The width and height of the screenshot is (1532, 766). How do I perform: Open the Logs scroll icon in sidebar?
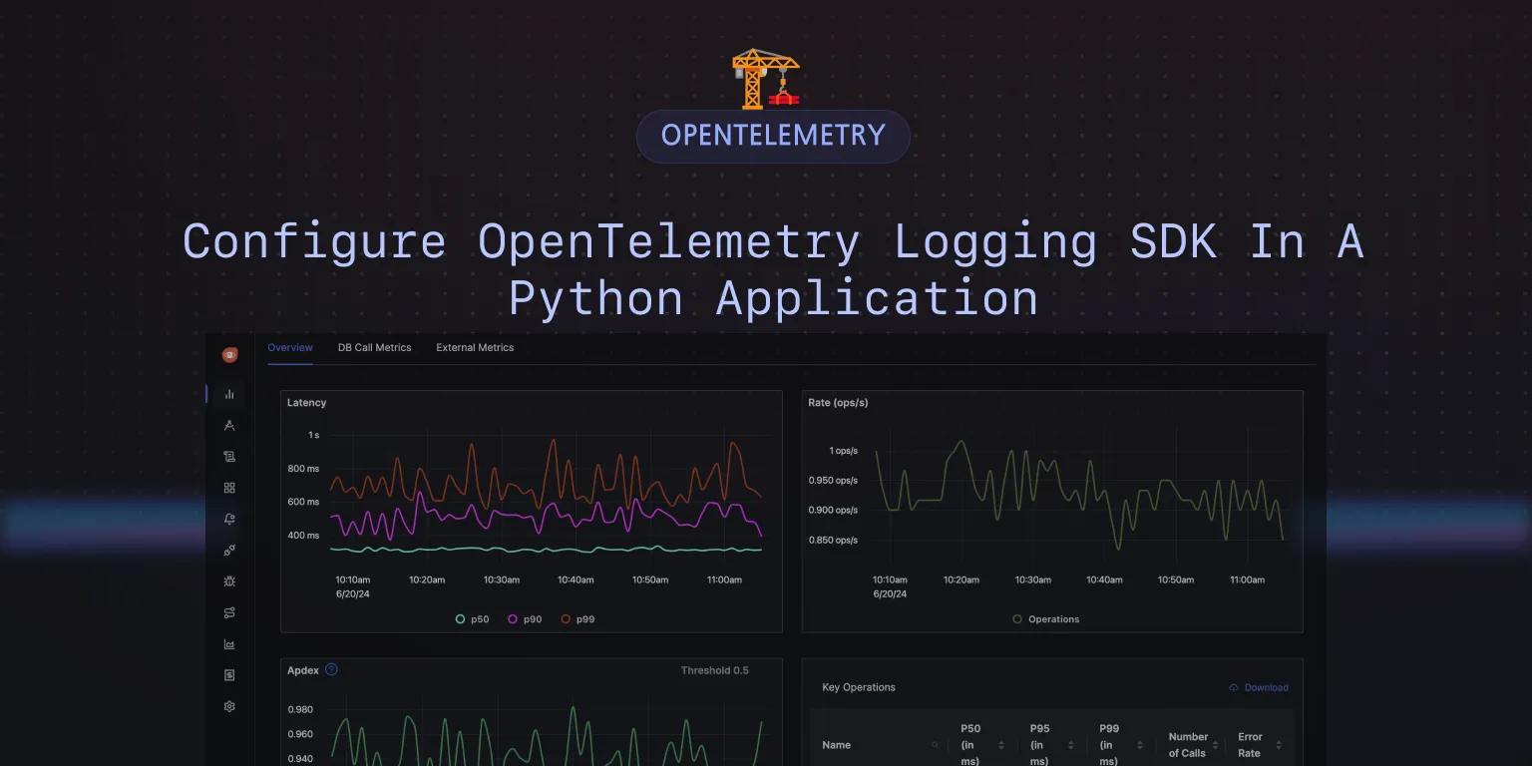click(229, 456)
